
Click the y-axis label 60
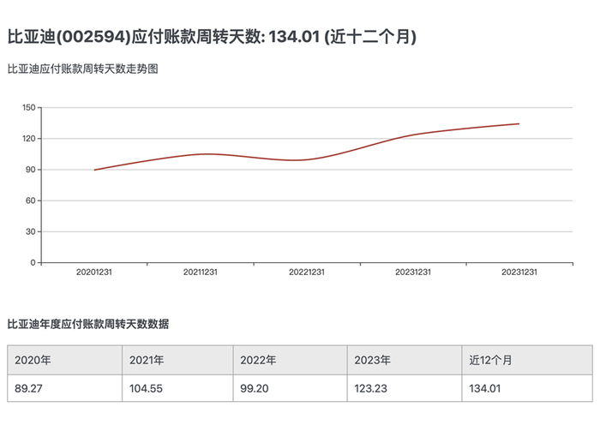pyautogui.click(x=31, y=201)
